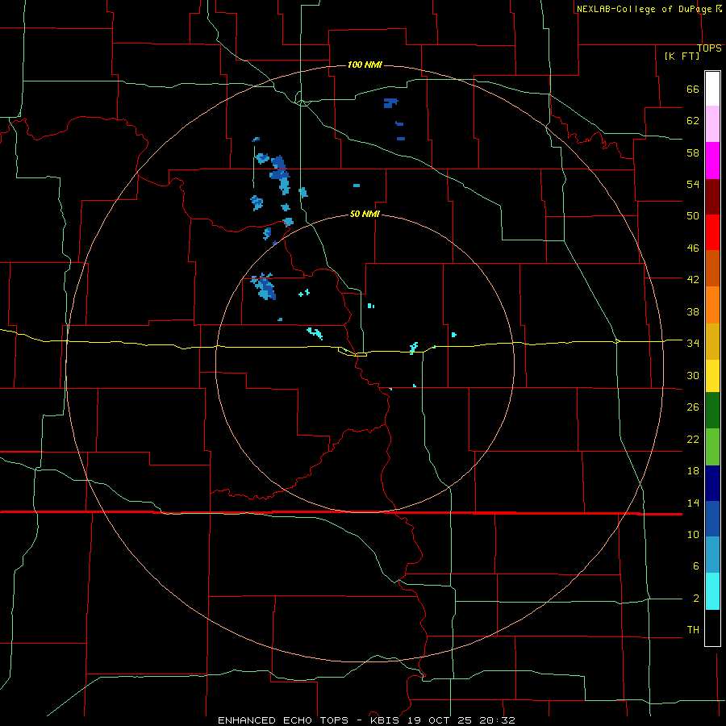Click the TOPS legend heading
726x726 pixels.
709,48
